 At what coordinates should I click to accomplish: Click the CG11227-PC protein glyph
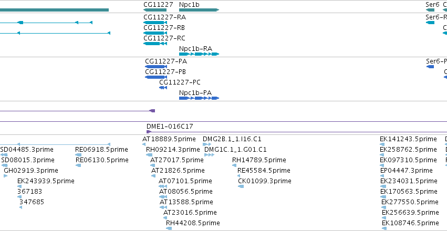163,88
